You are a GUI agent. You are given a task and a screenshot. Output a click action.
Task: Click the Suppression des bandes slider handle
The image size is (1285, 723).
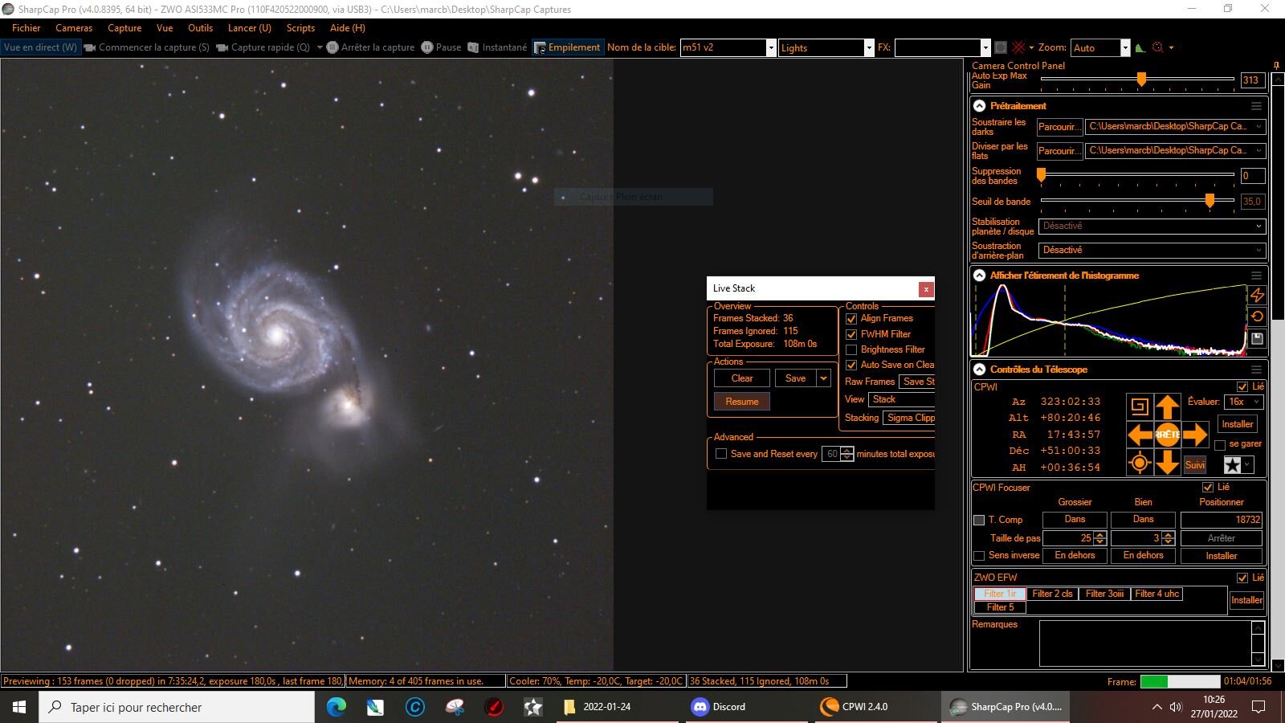[x=1042, y=175]
